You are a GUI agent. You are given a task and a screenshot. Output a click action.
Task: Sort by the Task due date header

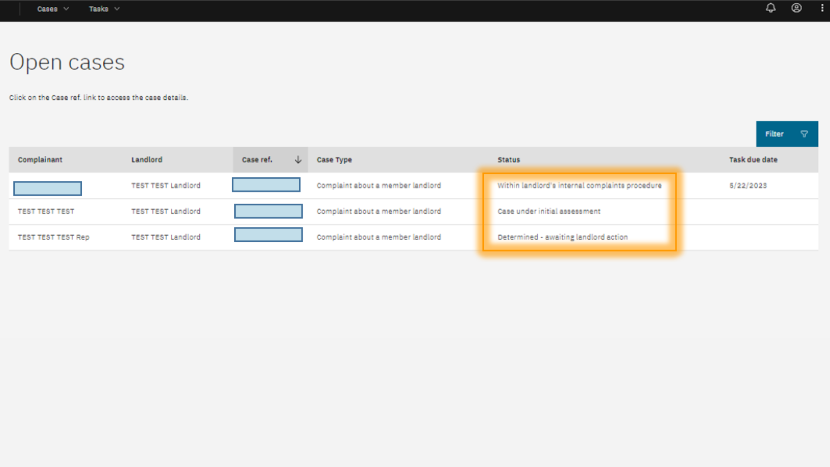pyautogui.click(x=753, y=160)
